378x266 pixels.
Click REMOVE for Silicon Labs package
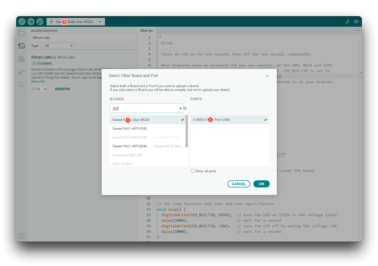coord(63,89)
